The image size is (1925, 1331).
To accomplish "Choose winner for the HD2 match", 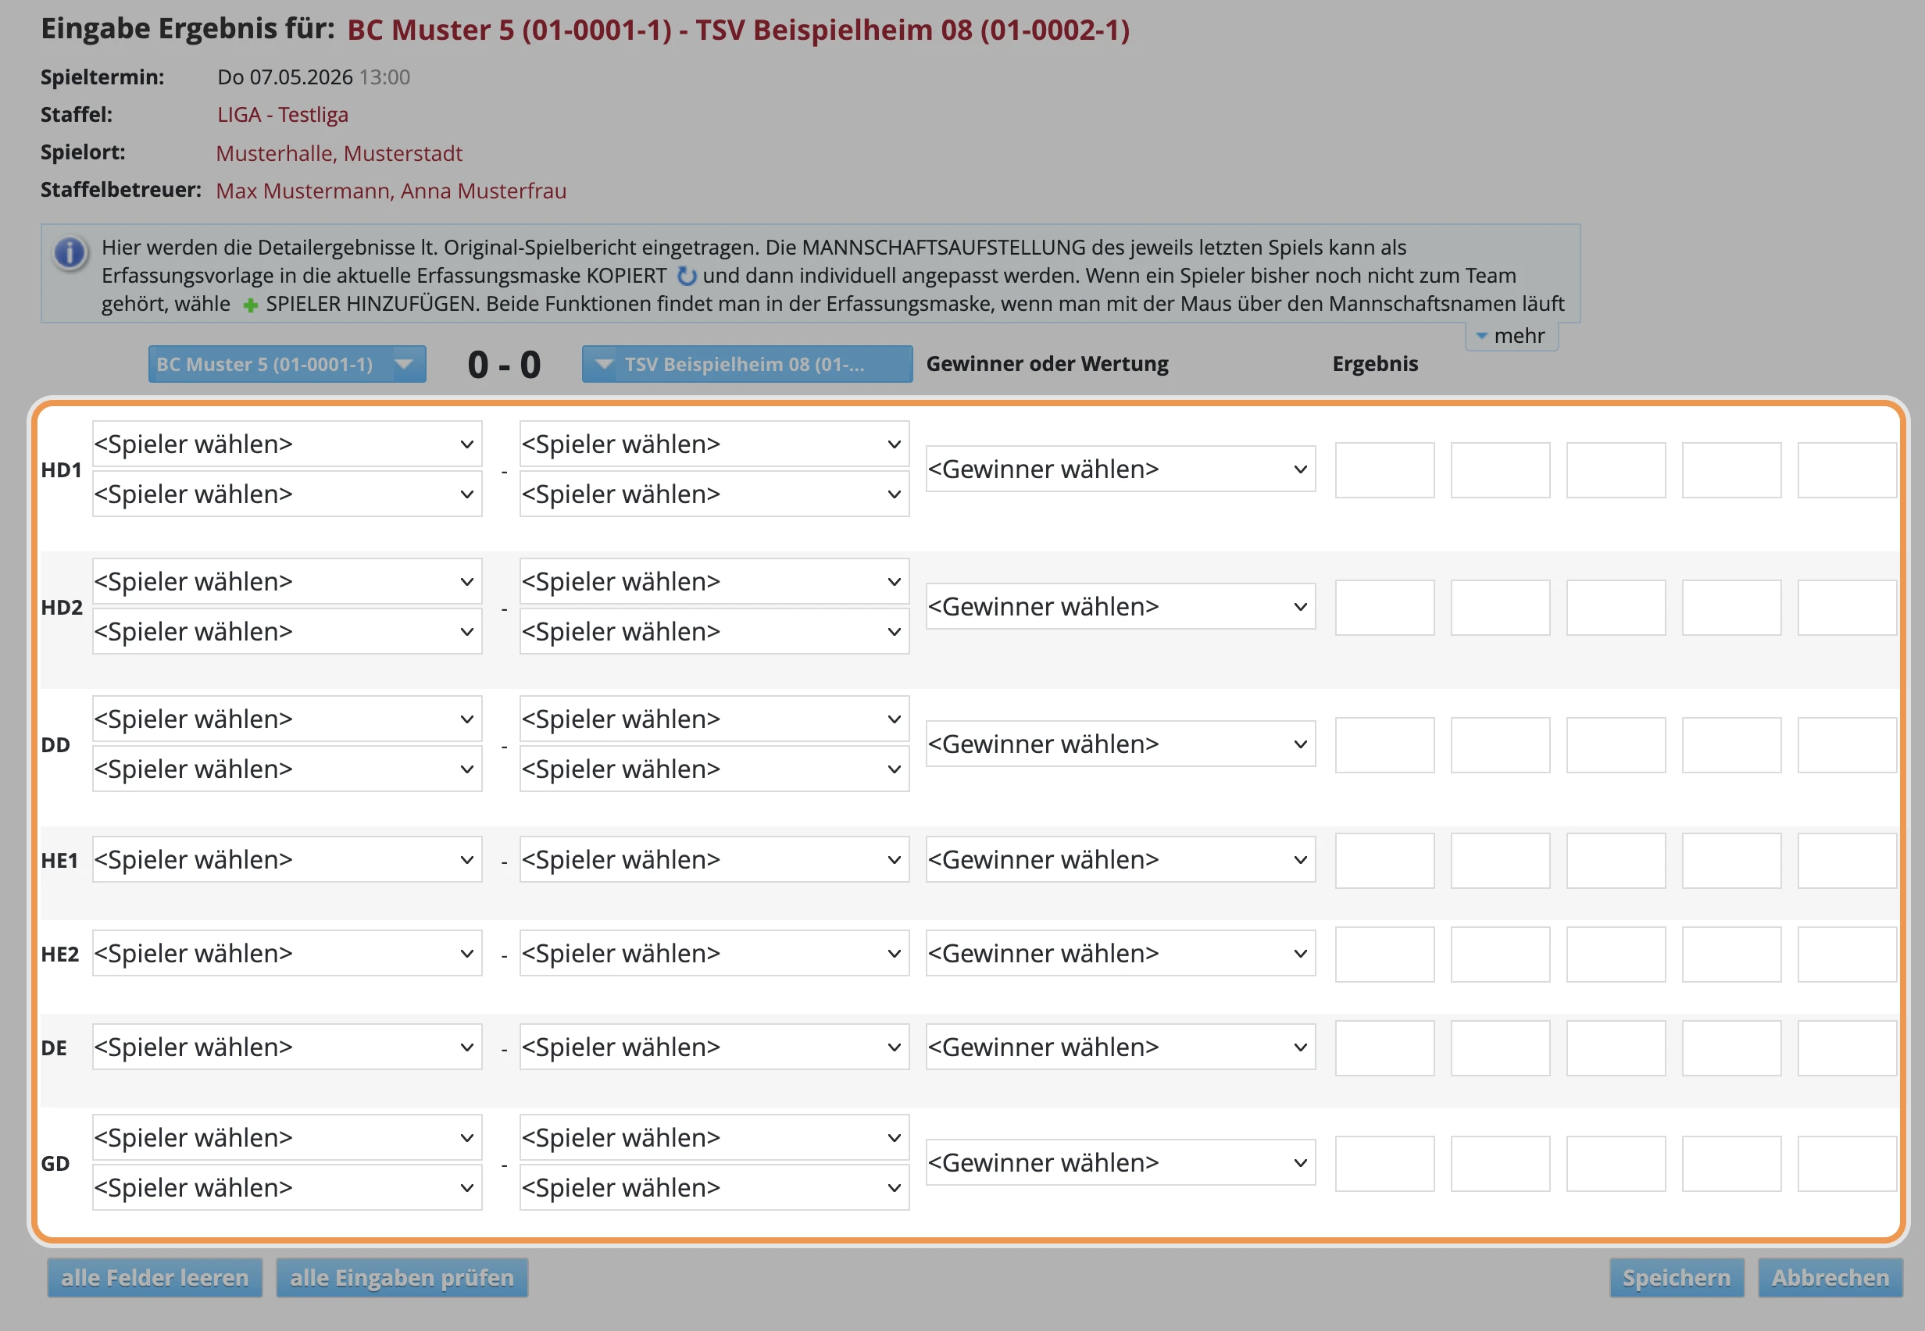I will pyautogui.click(x=1120, y=606).
